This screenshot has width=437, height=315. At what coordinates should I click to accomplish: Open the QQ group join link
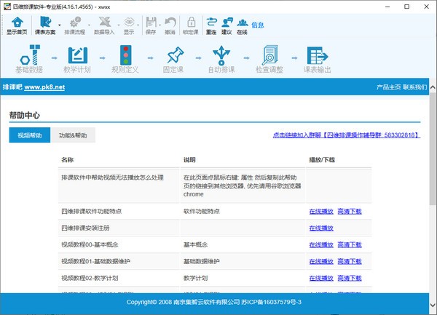point(346,135)
